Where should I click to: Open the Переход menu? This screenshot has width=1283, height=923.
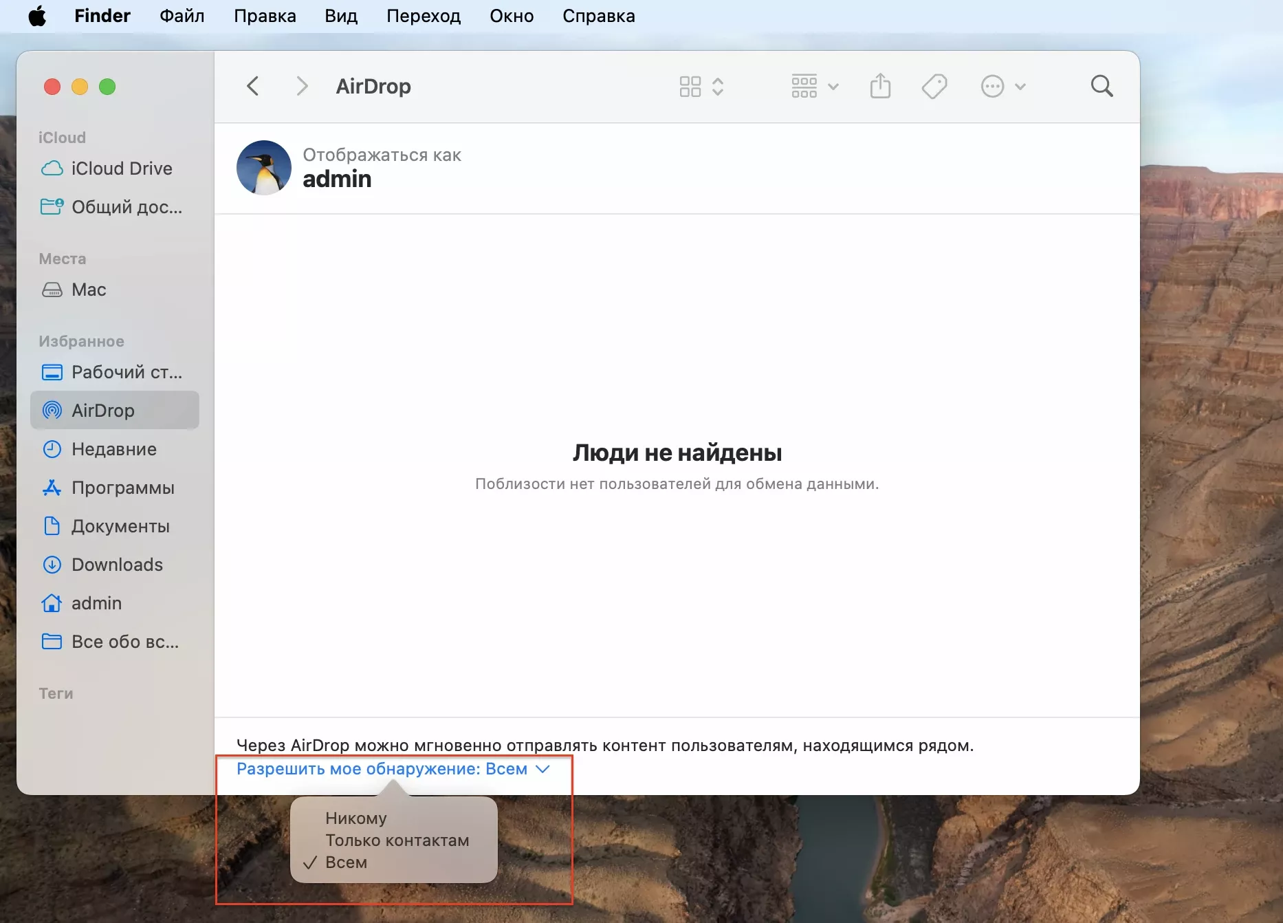[424, 15]
